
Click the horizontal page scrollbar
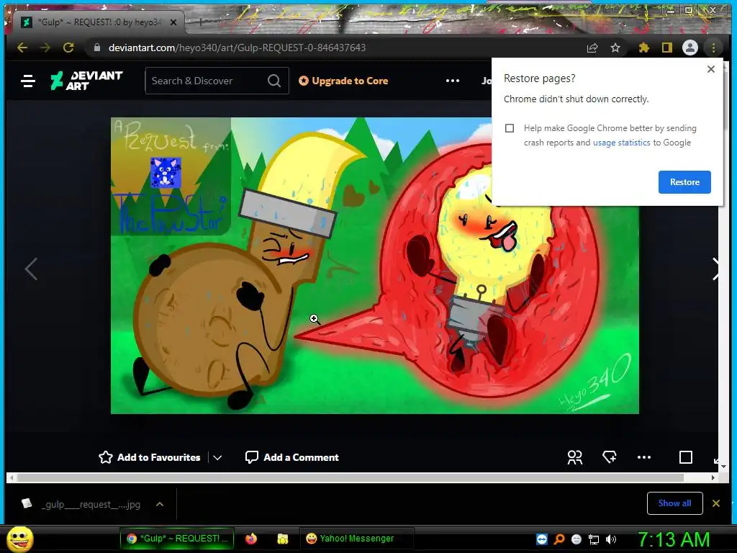[x=351, y=478]
